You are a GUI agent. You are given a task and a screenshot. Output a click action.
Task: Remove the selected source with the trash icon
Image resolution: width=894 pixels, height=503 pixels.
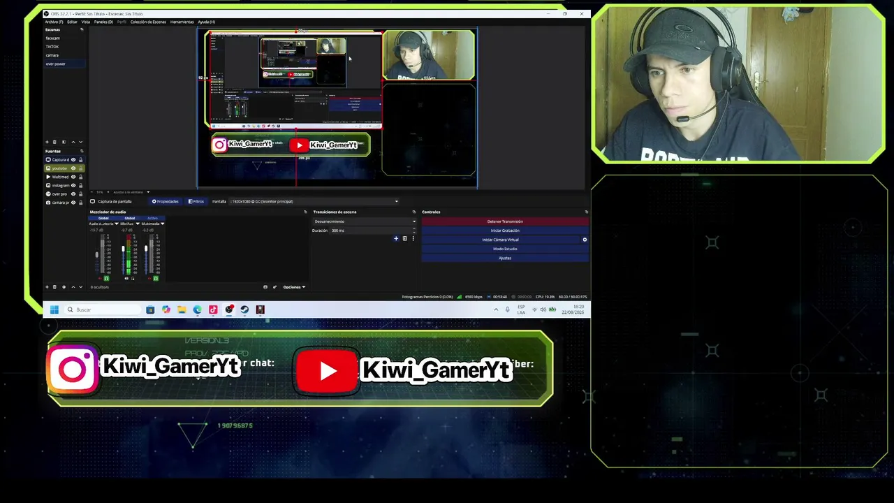click(54, 287)
